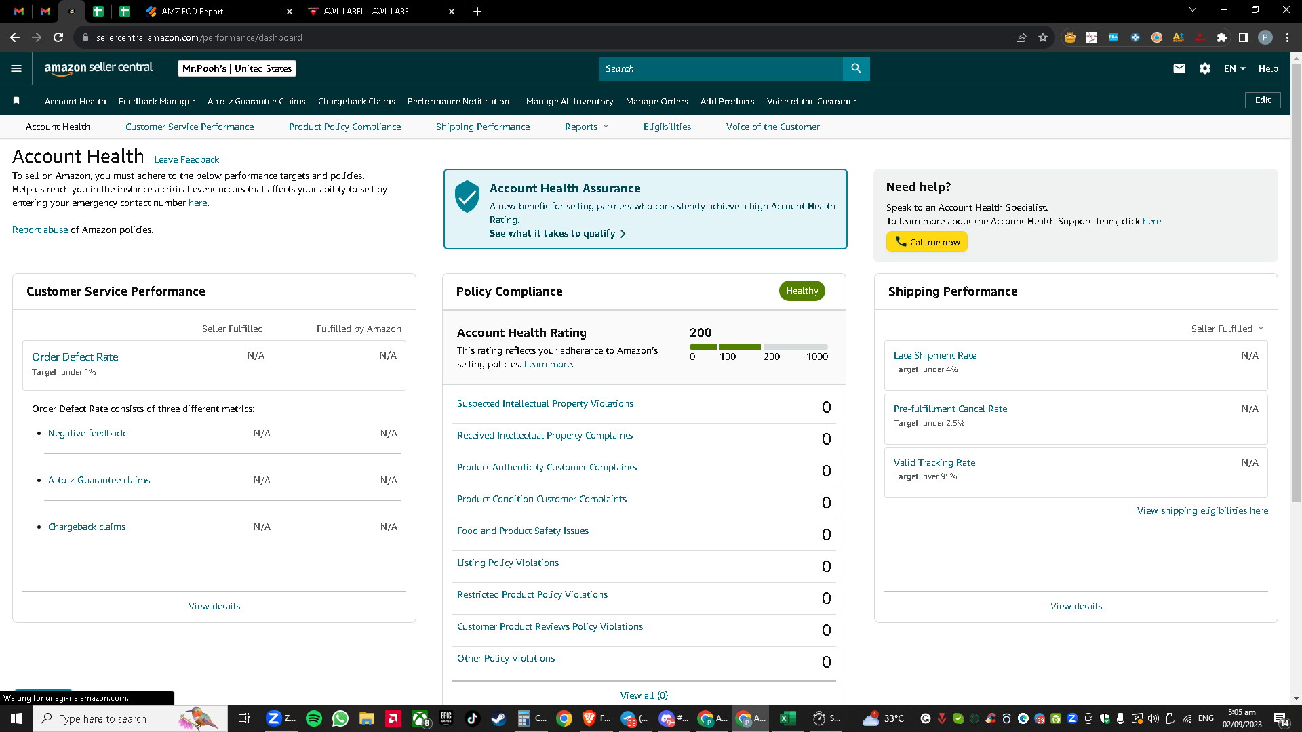Click View all (0) policy violations
Image resolution: width=1302 pixels, height=732 pixels.
[x=644, y=695]
